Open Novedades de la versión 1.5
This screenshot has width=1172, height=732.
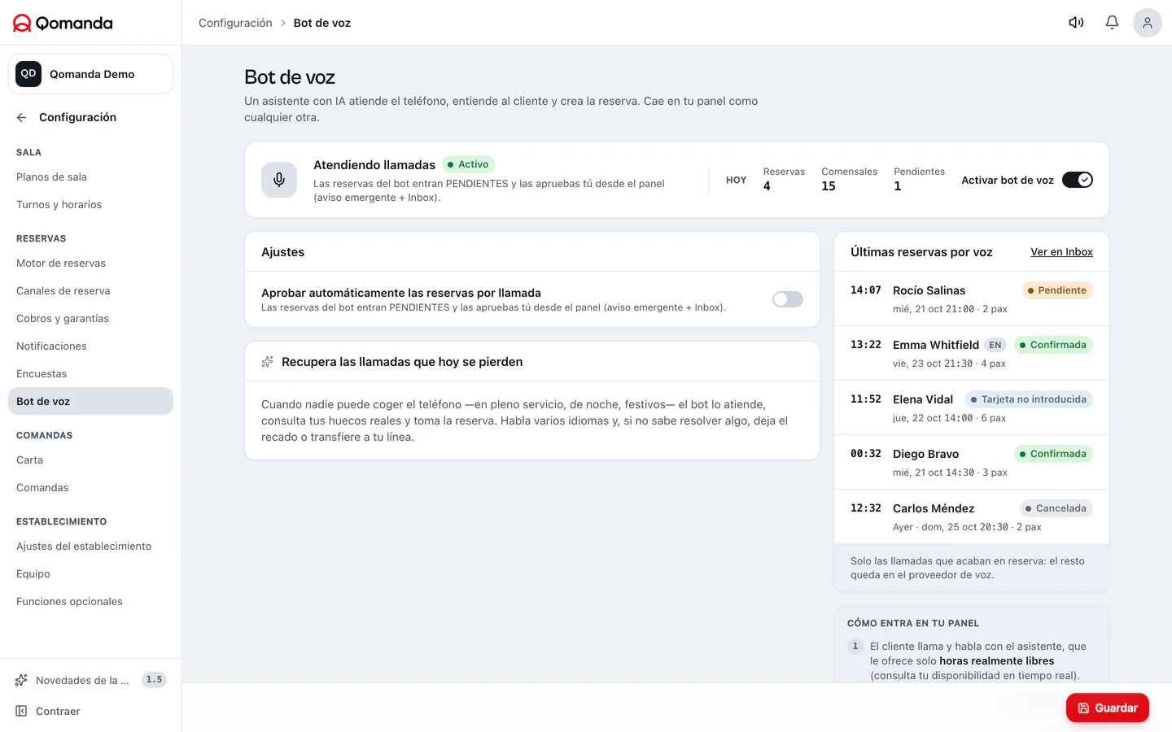coord(90,680)
